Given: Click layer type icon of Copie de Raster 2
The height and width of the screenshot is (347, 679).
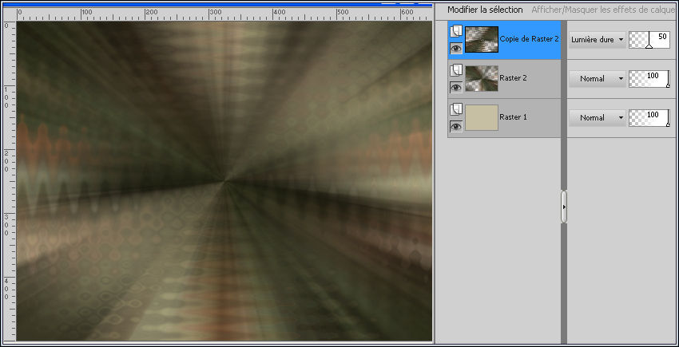Looking at the screenshot, I should coord(456,31).
